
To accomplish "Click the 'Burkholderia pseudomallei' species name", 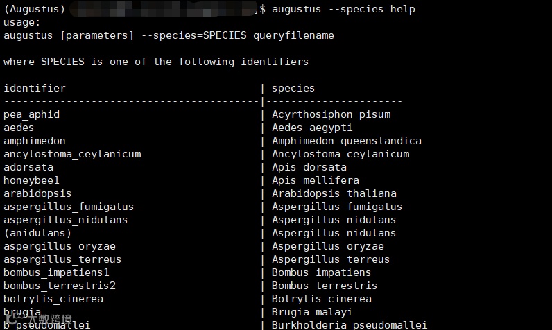I will 350,325.
